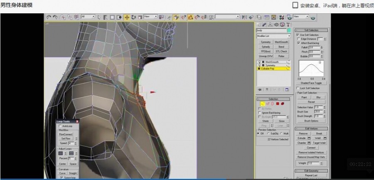Adjust the Brush Size spinner arrows

click(x=325, y=112)
